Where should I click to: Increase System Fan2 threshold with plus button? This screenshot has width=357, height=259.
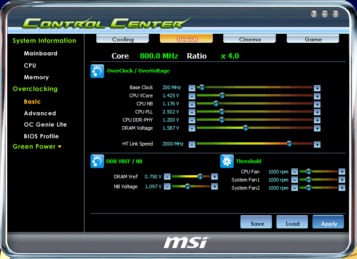342,188
